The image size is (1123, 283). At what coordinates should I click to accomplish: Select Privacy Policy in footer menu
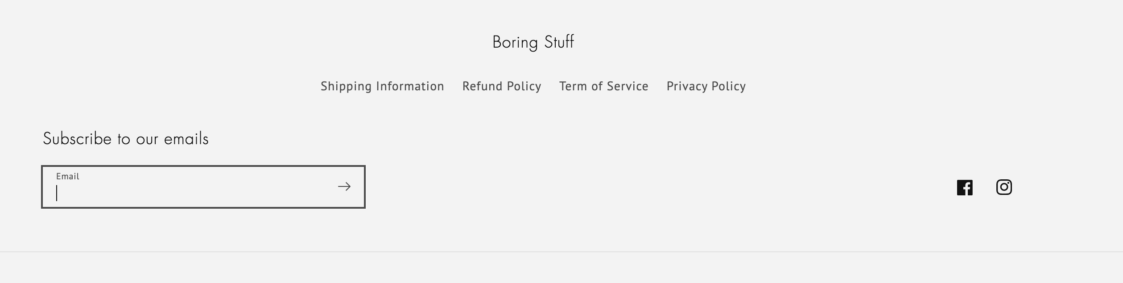click(x=706, y=86)
